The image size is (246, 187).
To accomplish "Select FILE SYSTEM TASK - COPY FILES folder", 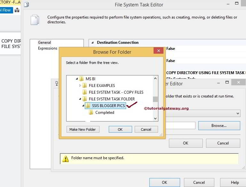I will point(116,92).
